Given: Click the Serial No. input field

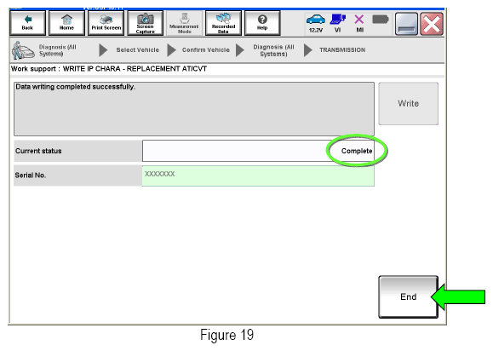Looking at the screenshot, I should 258,176.
